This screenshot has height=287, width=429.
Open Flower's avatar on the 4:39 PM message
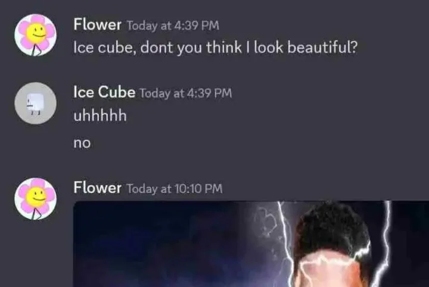tap(36, 35)
